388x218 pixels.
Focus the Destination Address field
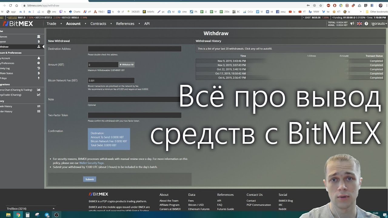(x=135, y=49)
